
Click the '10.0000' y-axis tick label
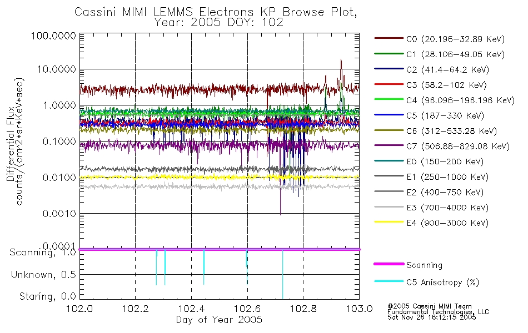(57, 69)
